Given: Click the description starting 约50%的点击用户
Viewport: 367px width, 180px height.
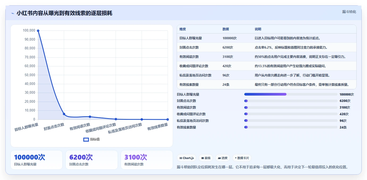Looking at the screenshot, I should [x=301, y=57].
